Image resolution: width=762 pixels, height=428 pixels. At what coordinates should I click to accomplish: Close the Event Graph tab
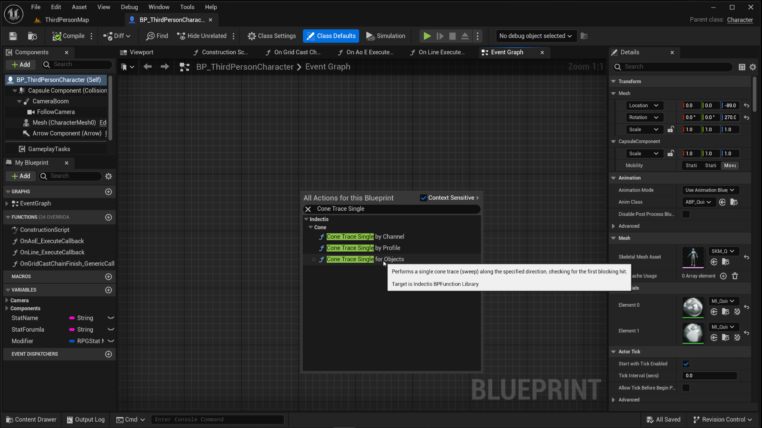pyautogui.click(x=542, y=52)
